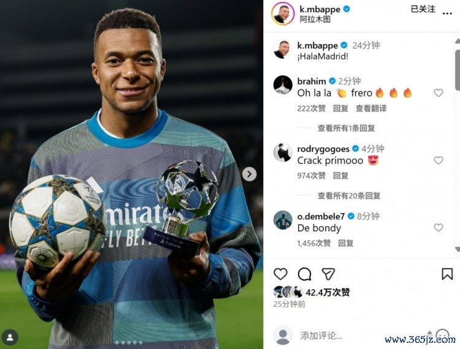460x349 pixels.
Task: Expand all 1 replies under brahim
Action: [x=346, y=128]
